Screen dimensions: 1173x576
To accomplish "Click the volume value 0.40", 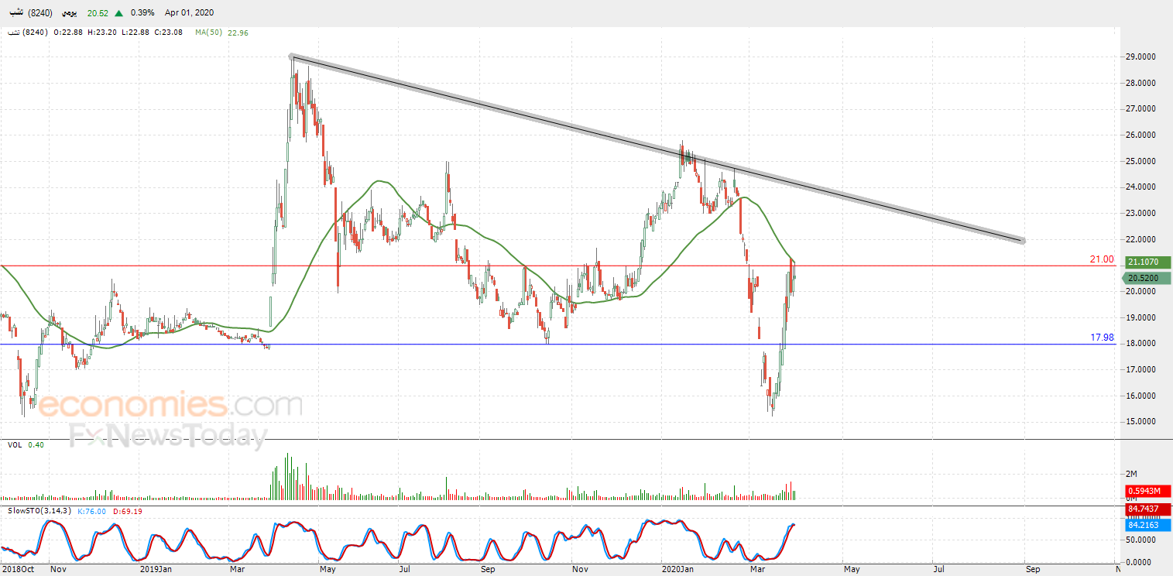I will pyautogui.click(x=36, y=445).
